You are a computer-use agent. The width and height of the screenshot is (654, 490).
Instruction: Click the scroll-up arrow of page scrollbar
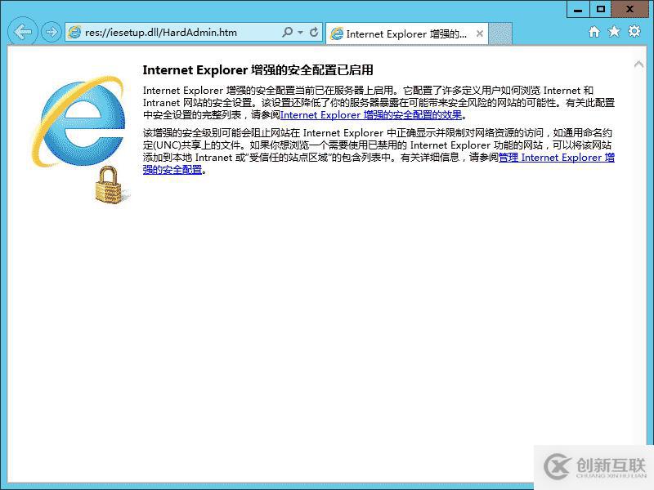pyautogui.click(x=638, y=65)
